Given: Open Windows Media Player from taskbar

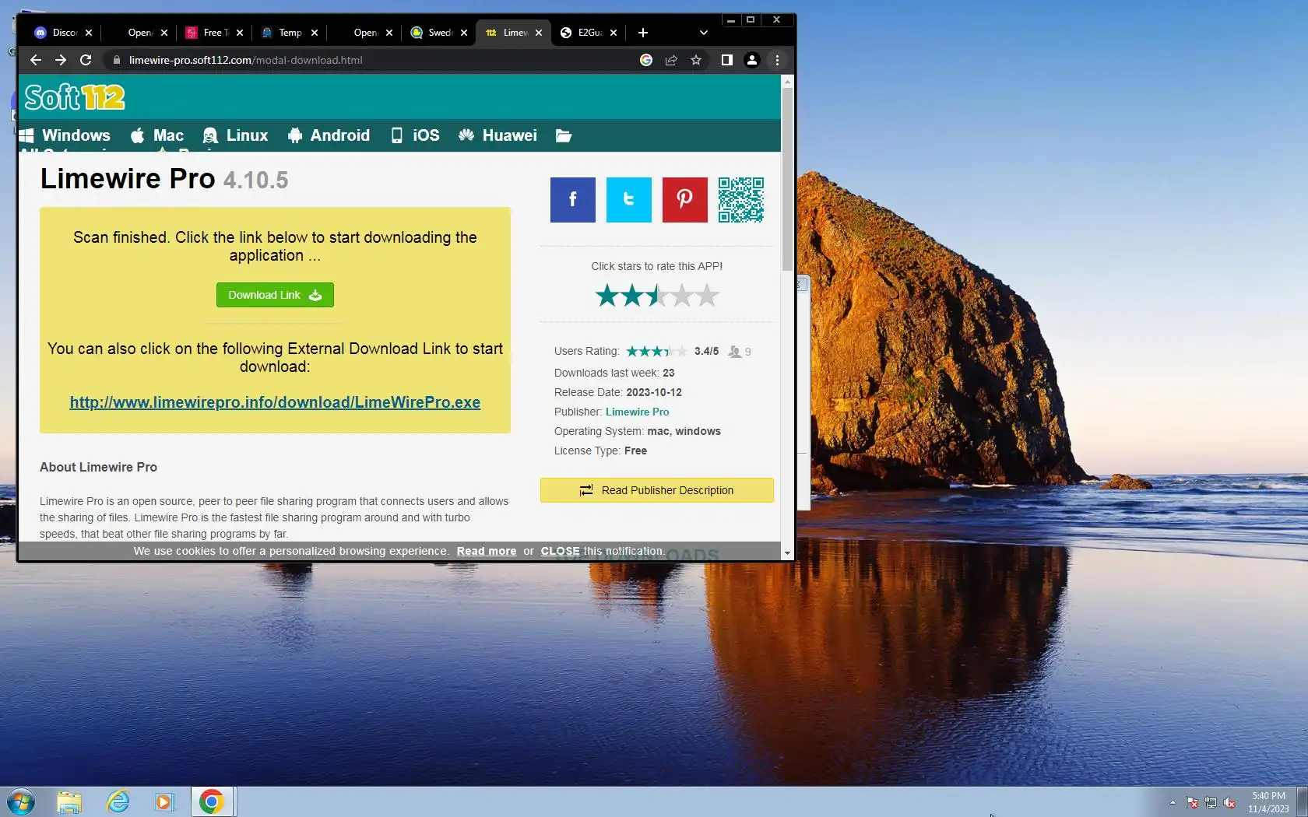Looking at the screenshot, I should (x=164, y=801).
